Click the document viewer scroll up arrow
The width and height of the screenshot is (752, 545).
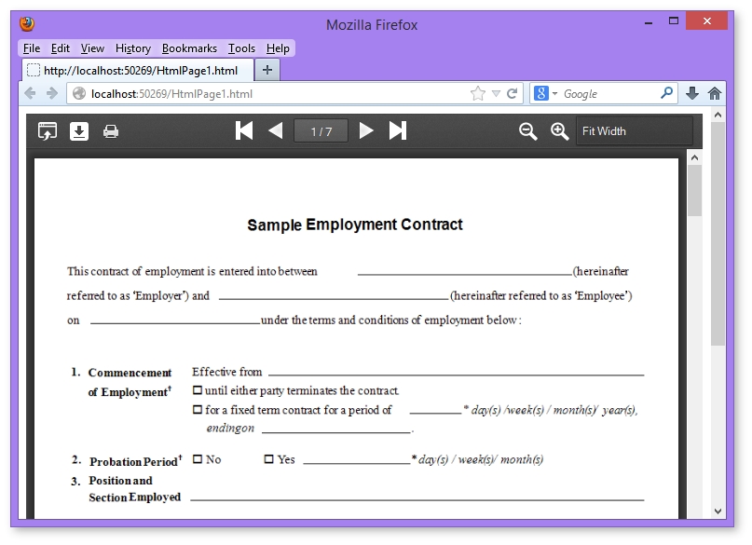click(x=694, y=157)
